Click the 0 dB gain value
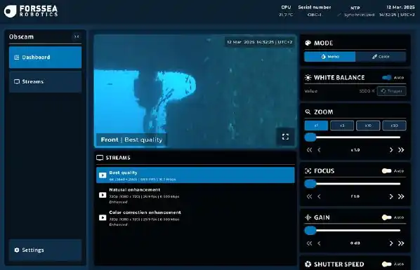 [x=355, y=243]
